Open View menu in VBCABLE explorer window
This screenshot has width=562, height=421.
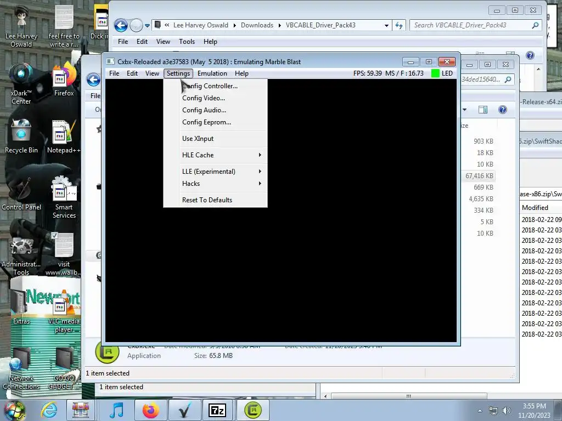point(163,42)
